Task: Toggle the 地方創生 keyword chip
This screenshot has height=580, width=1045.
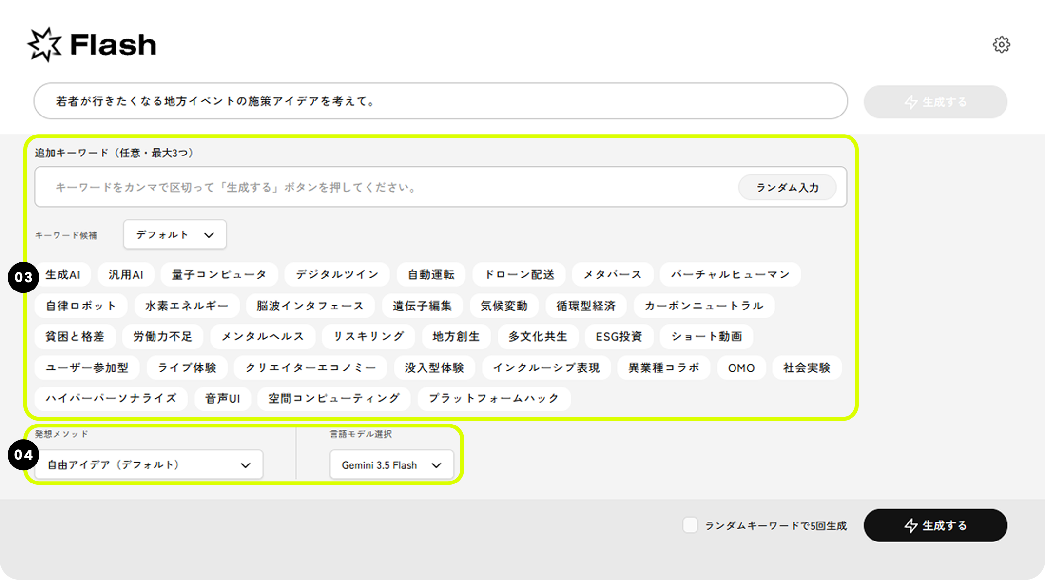Action: point(456,337)
